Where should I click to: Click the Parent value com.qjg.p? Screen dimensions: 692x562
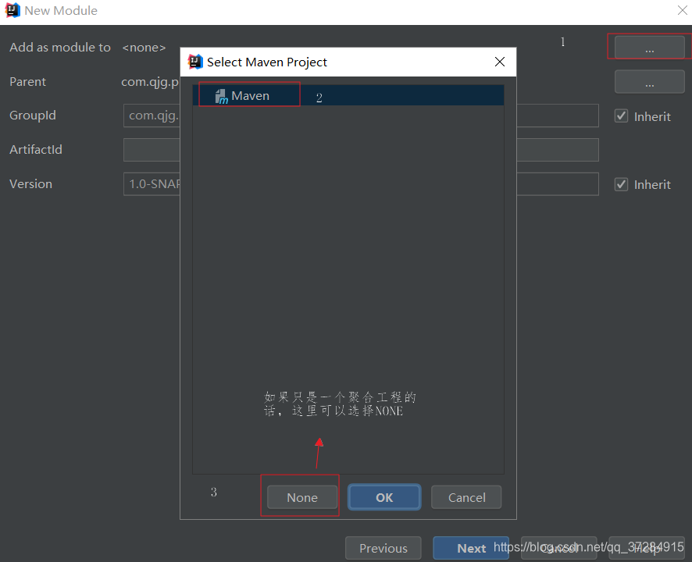click(x=150, y=82)
